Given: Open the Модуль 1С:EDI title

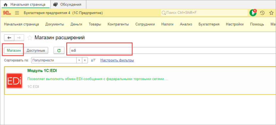Looking at the screenshot, I should tap(42, 71).
